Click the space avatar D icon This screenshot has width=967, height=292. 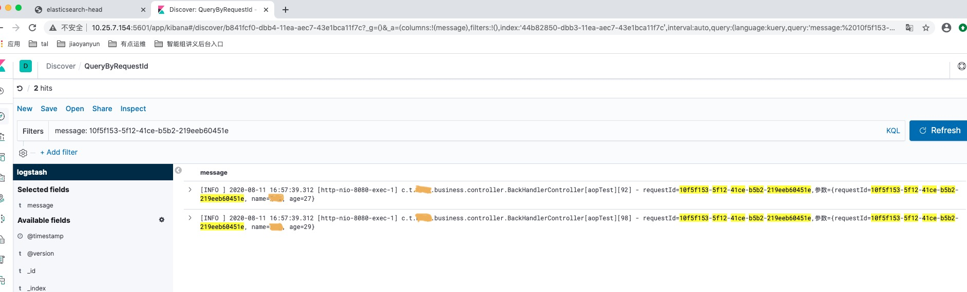point(26,66)
